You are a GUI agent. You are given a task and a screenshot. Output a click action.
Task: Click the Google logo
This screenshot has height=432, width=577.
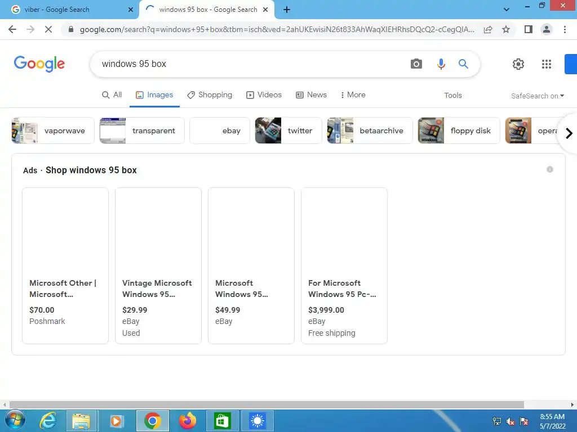[x=39, y=64]
